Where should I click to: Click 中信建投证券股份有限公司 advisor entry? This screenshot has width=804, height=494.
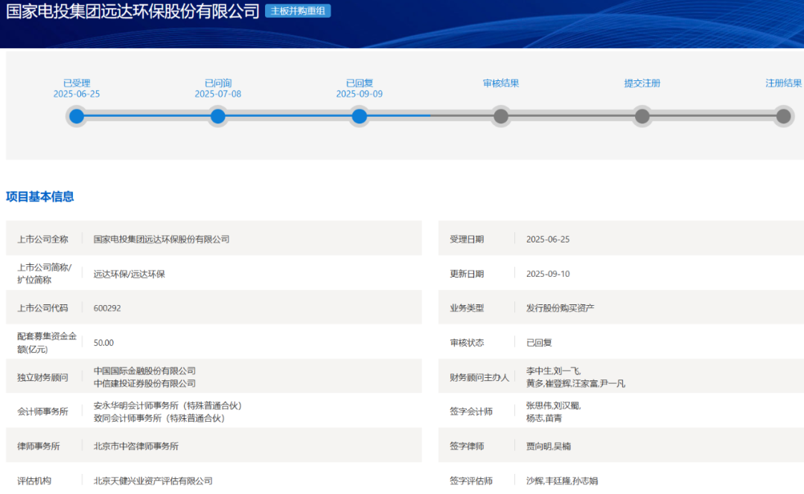144,383
